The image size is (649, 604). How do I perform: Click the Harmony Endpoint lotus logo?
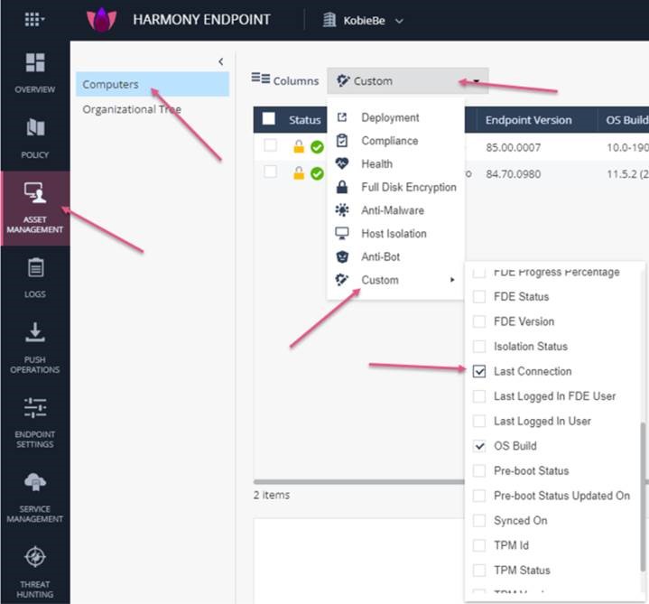(101, 20)
